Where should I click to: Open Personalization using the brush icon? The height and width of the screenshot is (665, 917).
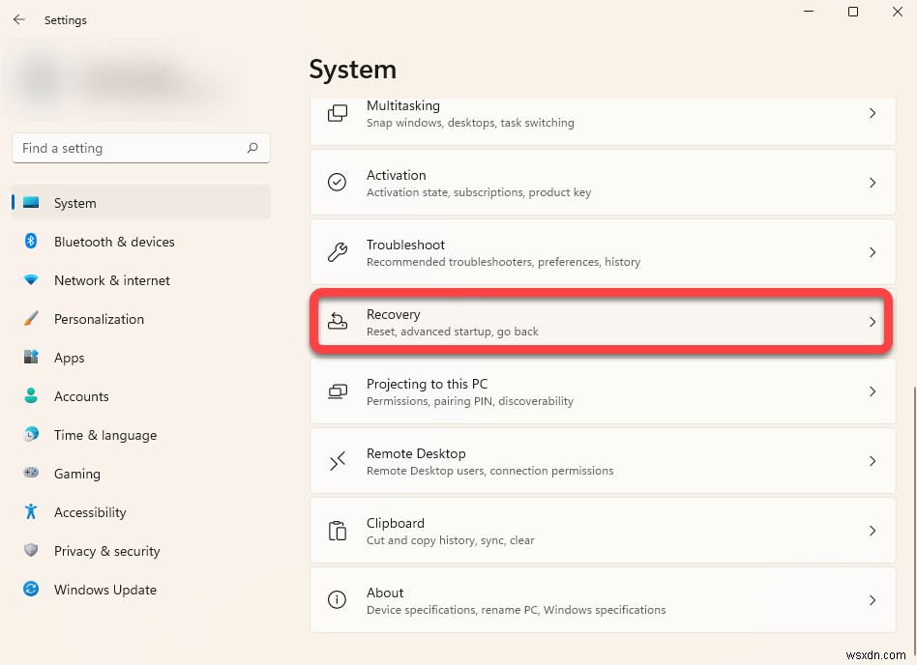pos(30,319)
